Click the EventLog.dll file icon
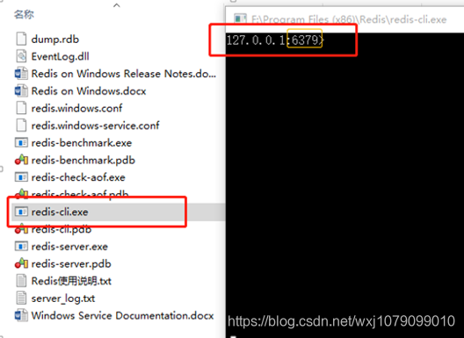The height and width of the screenshot is (338, 464). tap(21, 56)
